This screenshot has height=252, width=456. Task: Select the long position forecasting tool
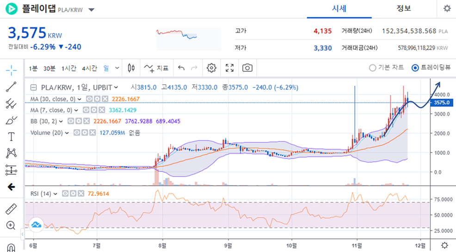coord(12,170)
